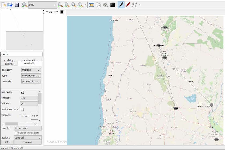Click the search input field
225x150 pixels.
(21, 54)
